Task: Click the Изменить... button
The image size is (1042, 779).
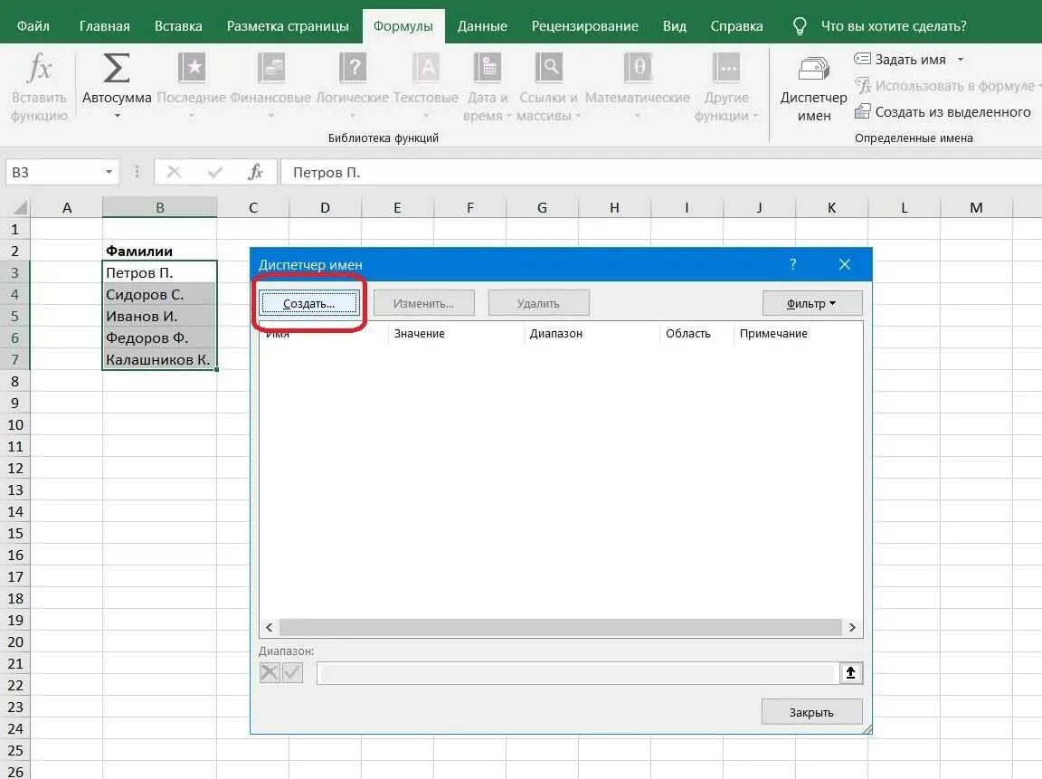Action: [x=423, y=303]
